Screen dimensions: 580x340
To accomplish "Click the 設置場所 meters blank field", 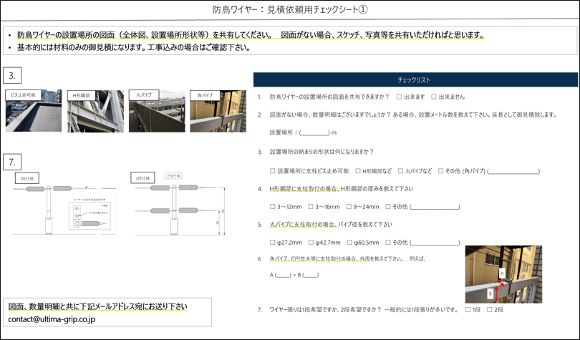I will coord(314,132).
